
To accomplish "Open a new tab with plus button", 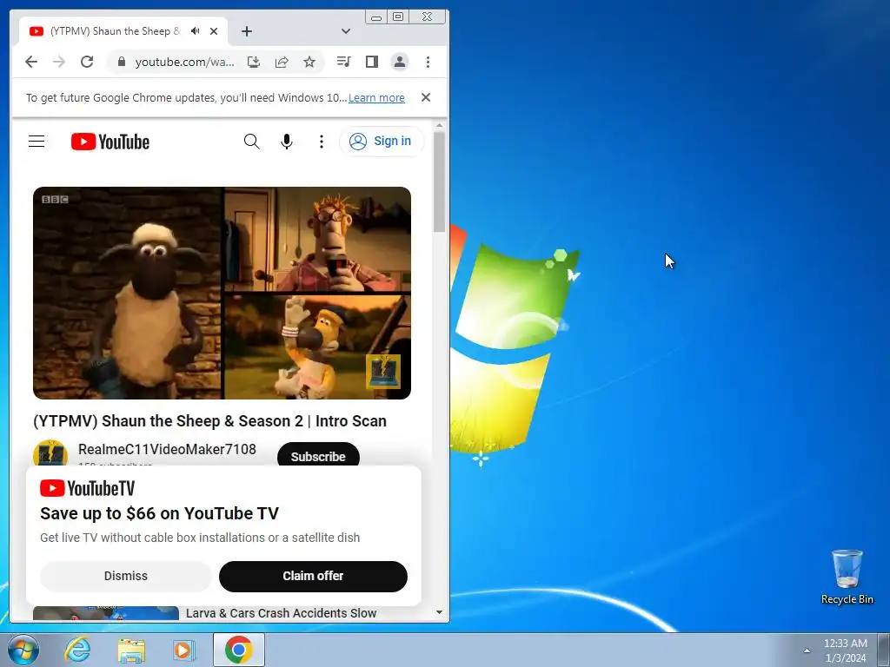I will (x=246, y=31).
